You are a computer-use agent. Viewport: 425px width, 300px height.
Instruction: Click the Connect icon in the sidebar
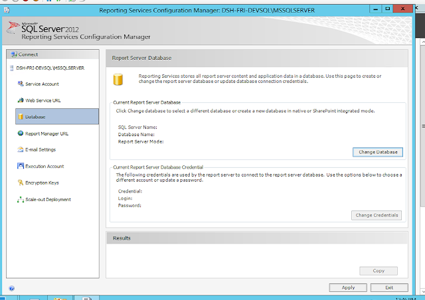click(13, 54)
